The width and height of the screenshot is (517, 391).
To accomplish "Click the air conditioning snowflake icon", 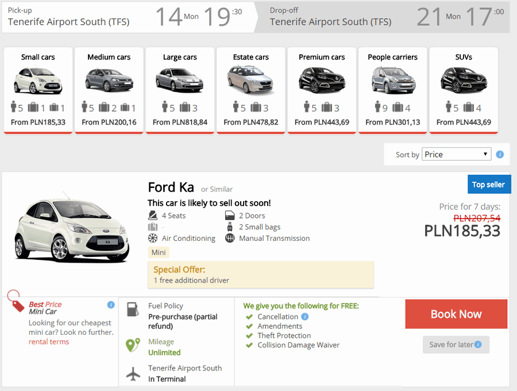I will tap(153, 238).
